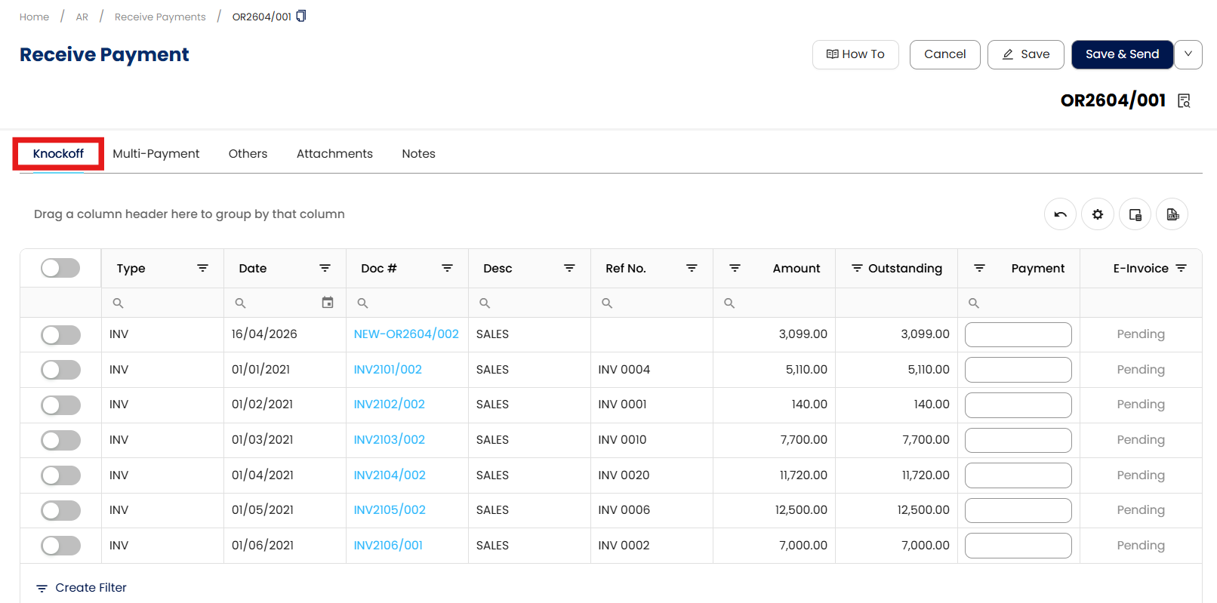Click the Cancel button
This screenshot has height=603, width=1217.
tap(944, 54)
